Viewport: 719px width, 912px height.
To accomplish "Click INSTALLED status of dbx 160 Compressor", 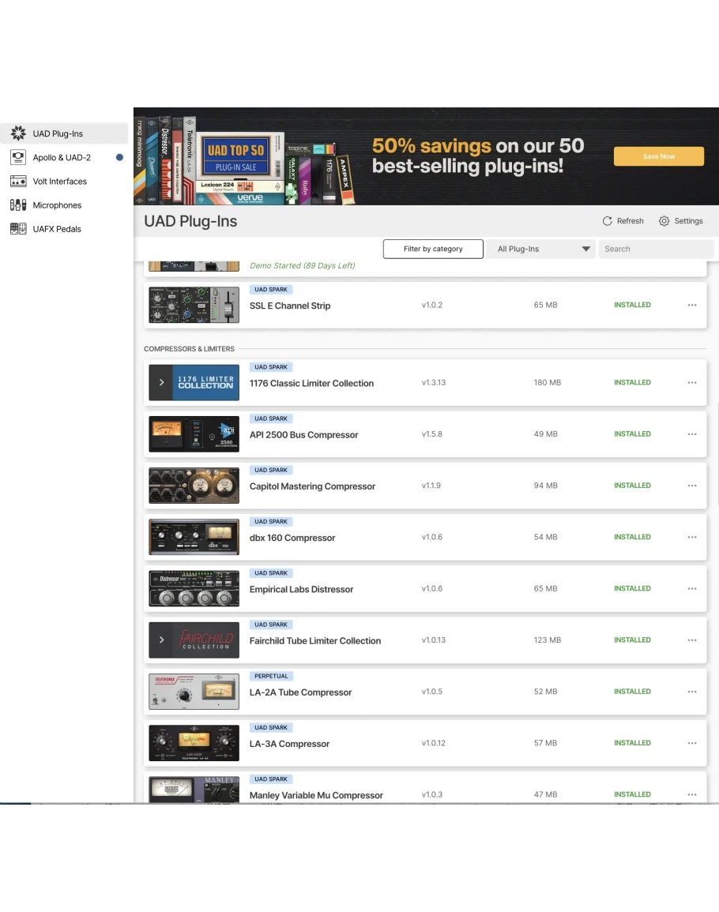I will [632, 537].
